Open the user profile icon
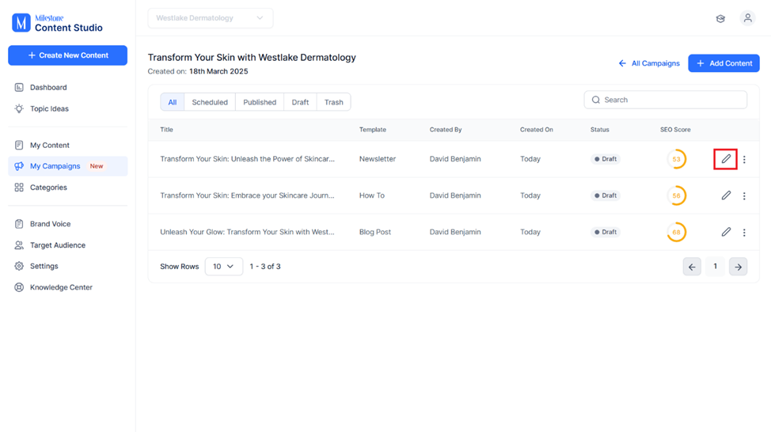 (747, 18)
